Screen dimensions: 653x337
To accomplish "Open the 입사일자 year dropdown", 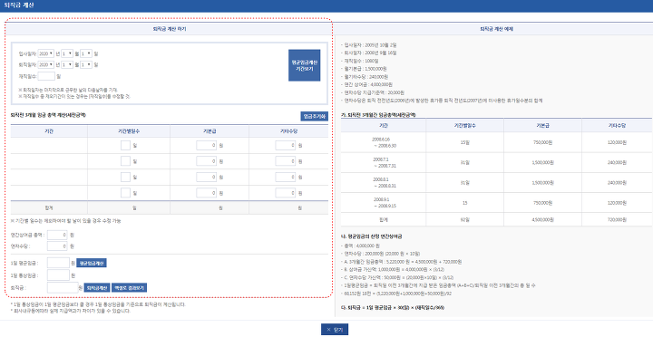I will (46, 53).
